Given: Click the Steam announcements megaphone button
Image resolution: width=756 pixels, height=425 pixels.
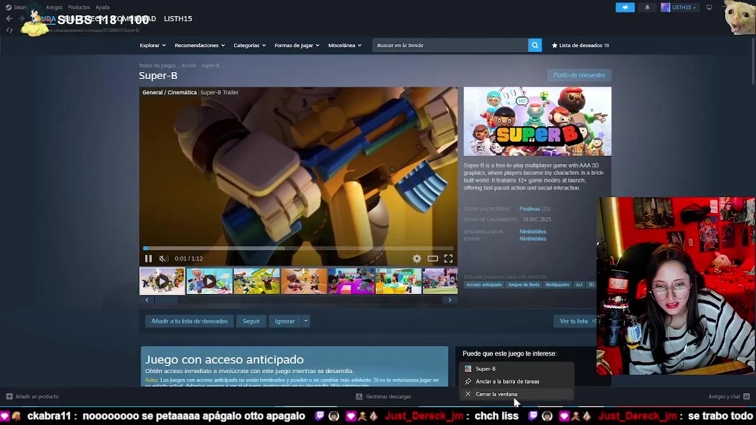Looking at the screenshot, I should click(x=625, y=7).
